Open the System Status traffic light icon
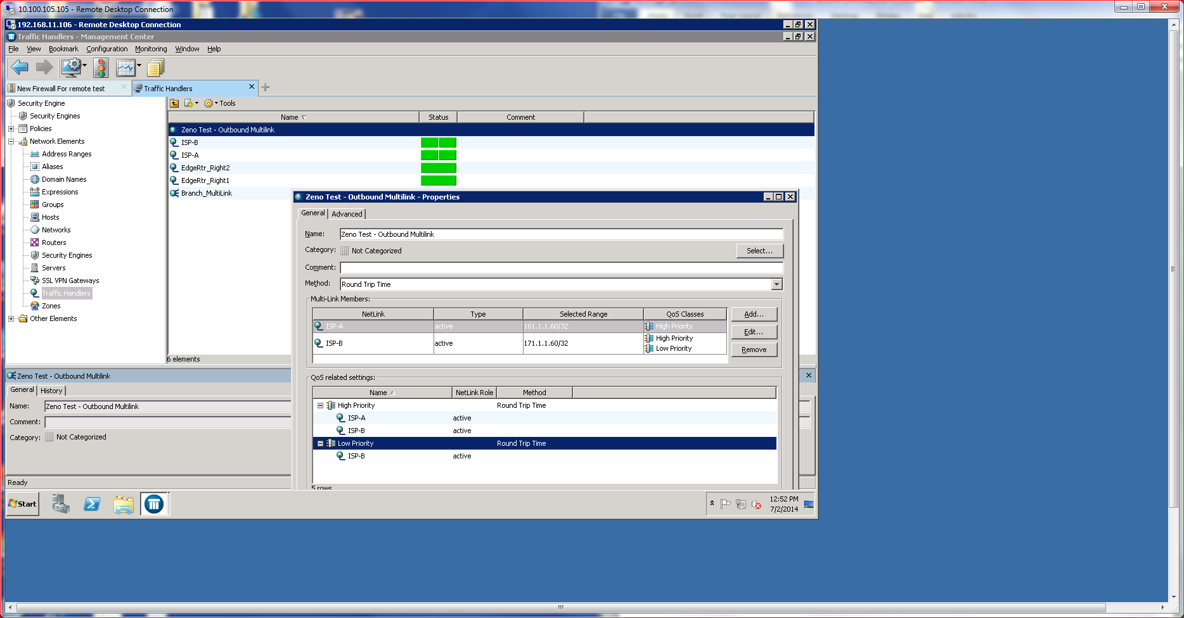 click(x=101, y=67)
